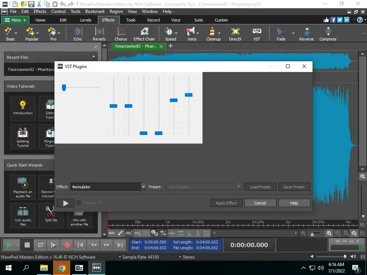Screen dimensions: 367x275
Task: Open the Chorus effect
Action: [x=121, y=34]
